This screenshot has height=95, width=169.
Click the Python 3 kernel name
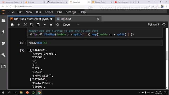point(153,25)
